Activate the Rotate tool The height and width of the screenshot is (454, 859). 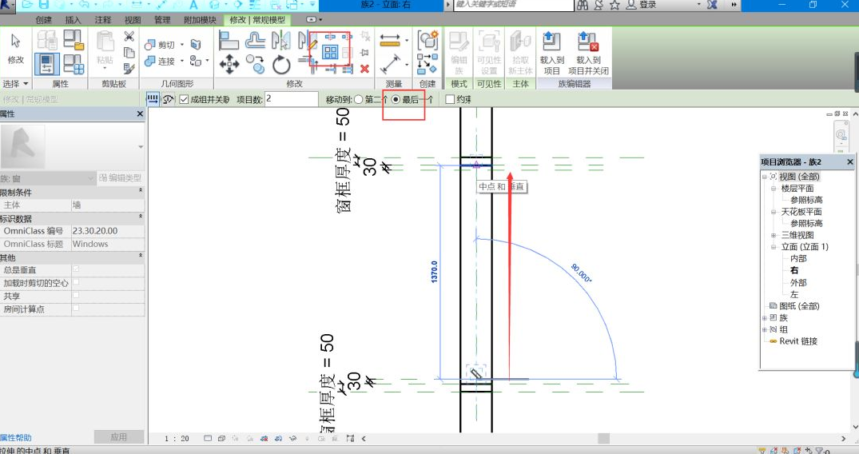(x=281, y=64)
